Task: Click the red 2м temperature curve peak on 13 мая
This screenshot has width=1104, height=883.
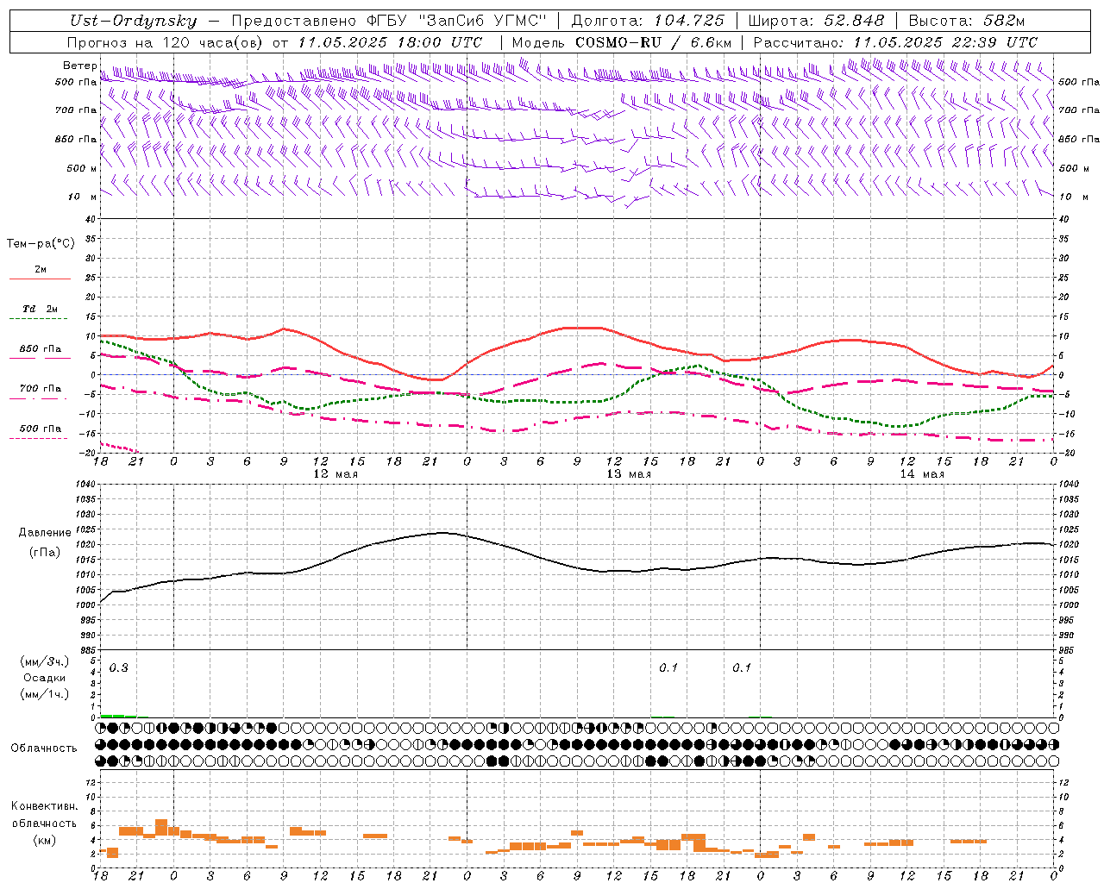Action: 582,328
